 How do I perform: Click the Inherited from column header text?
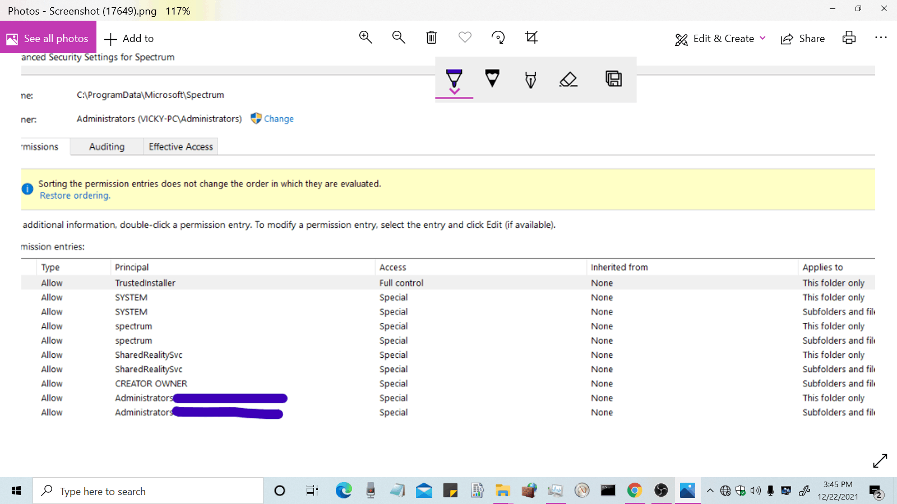click(619, 267)
